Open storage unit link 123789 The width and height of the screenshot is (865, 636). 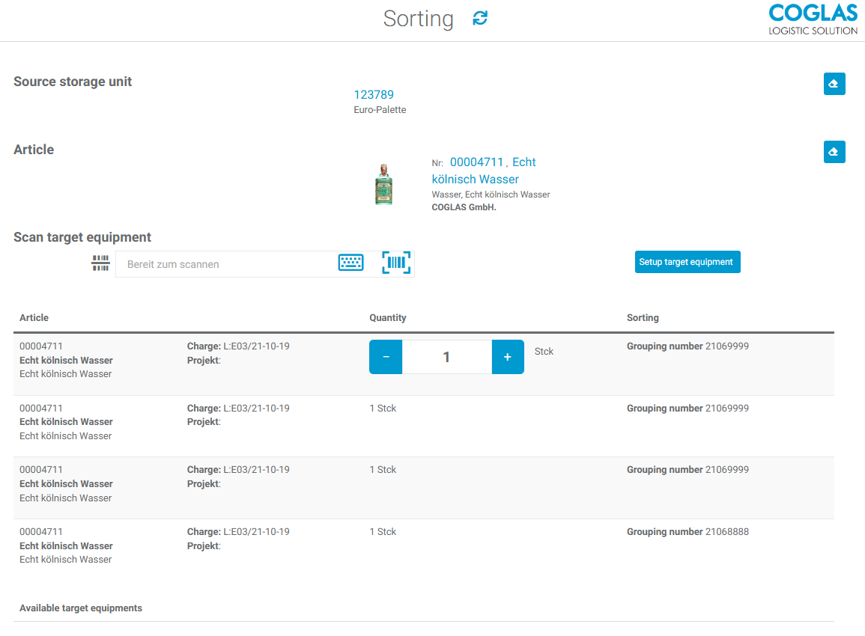[x=374, y=95]
